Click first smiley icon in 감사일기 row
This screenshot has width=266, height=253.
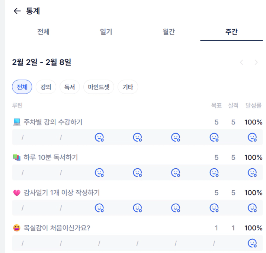tap(99, 208)
